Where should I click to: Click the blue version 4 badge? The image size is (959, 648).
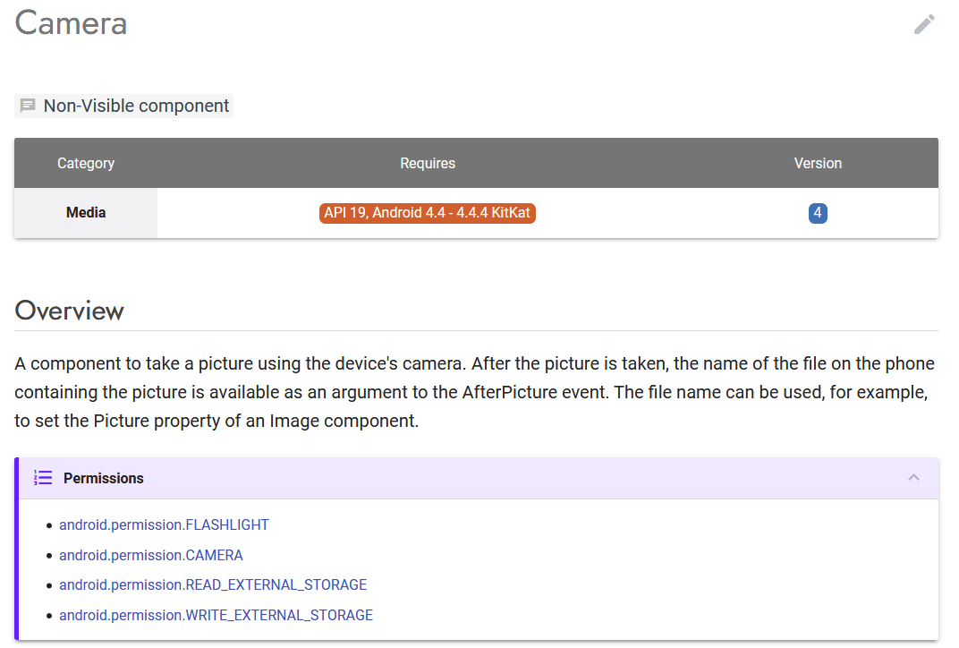(818, 213)
